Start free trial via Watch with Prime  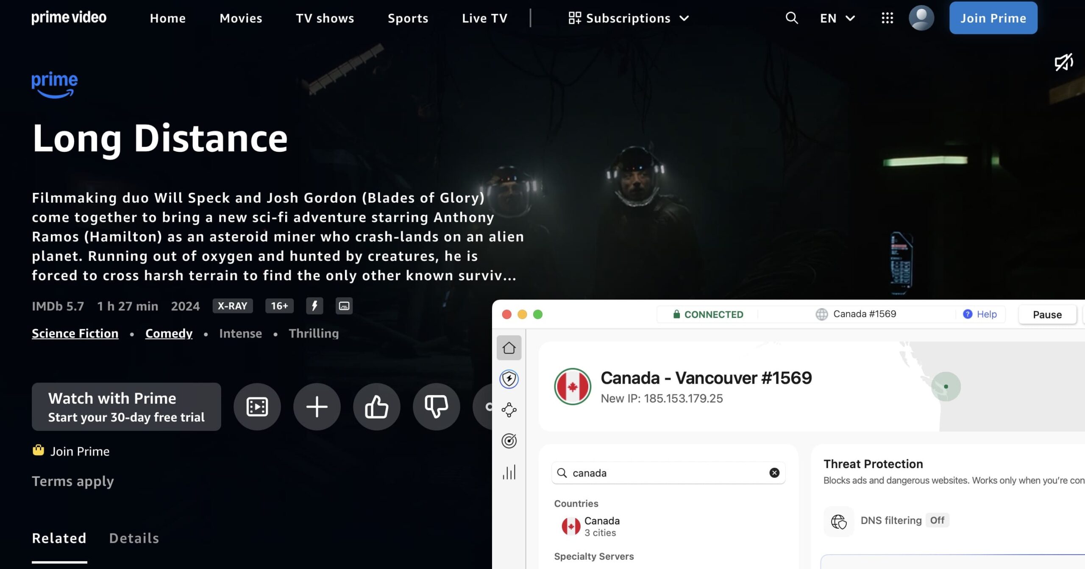click(126, 406)
